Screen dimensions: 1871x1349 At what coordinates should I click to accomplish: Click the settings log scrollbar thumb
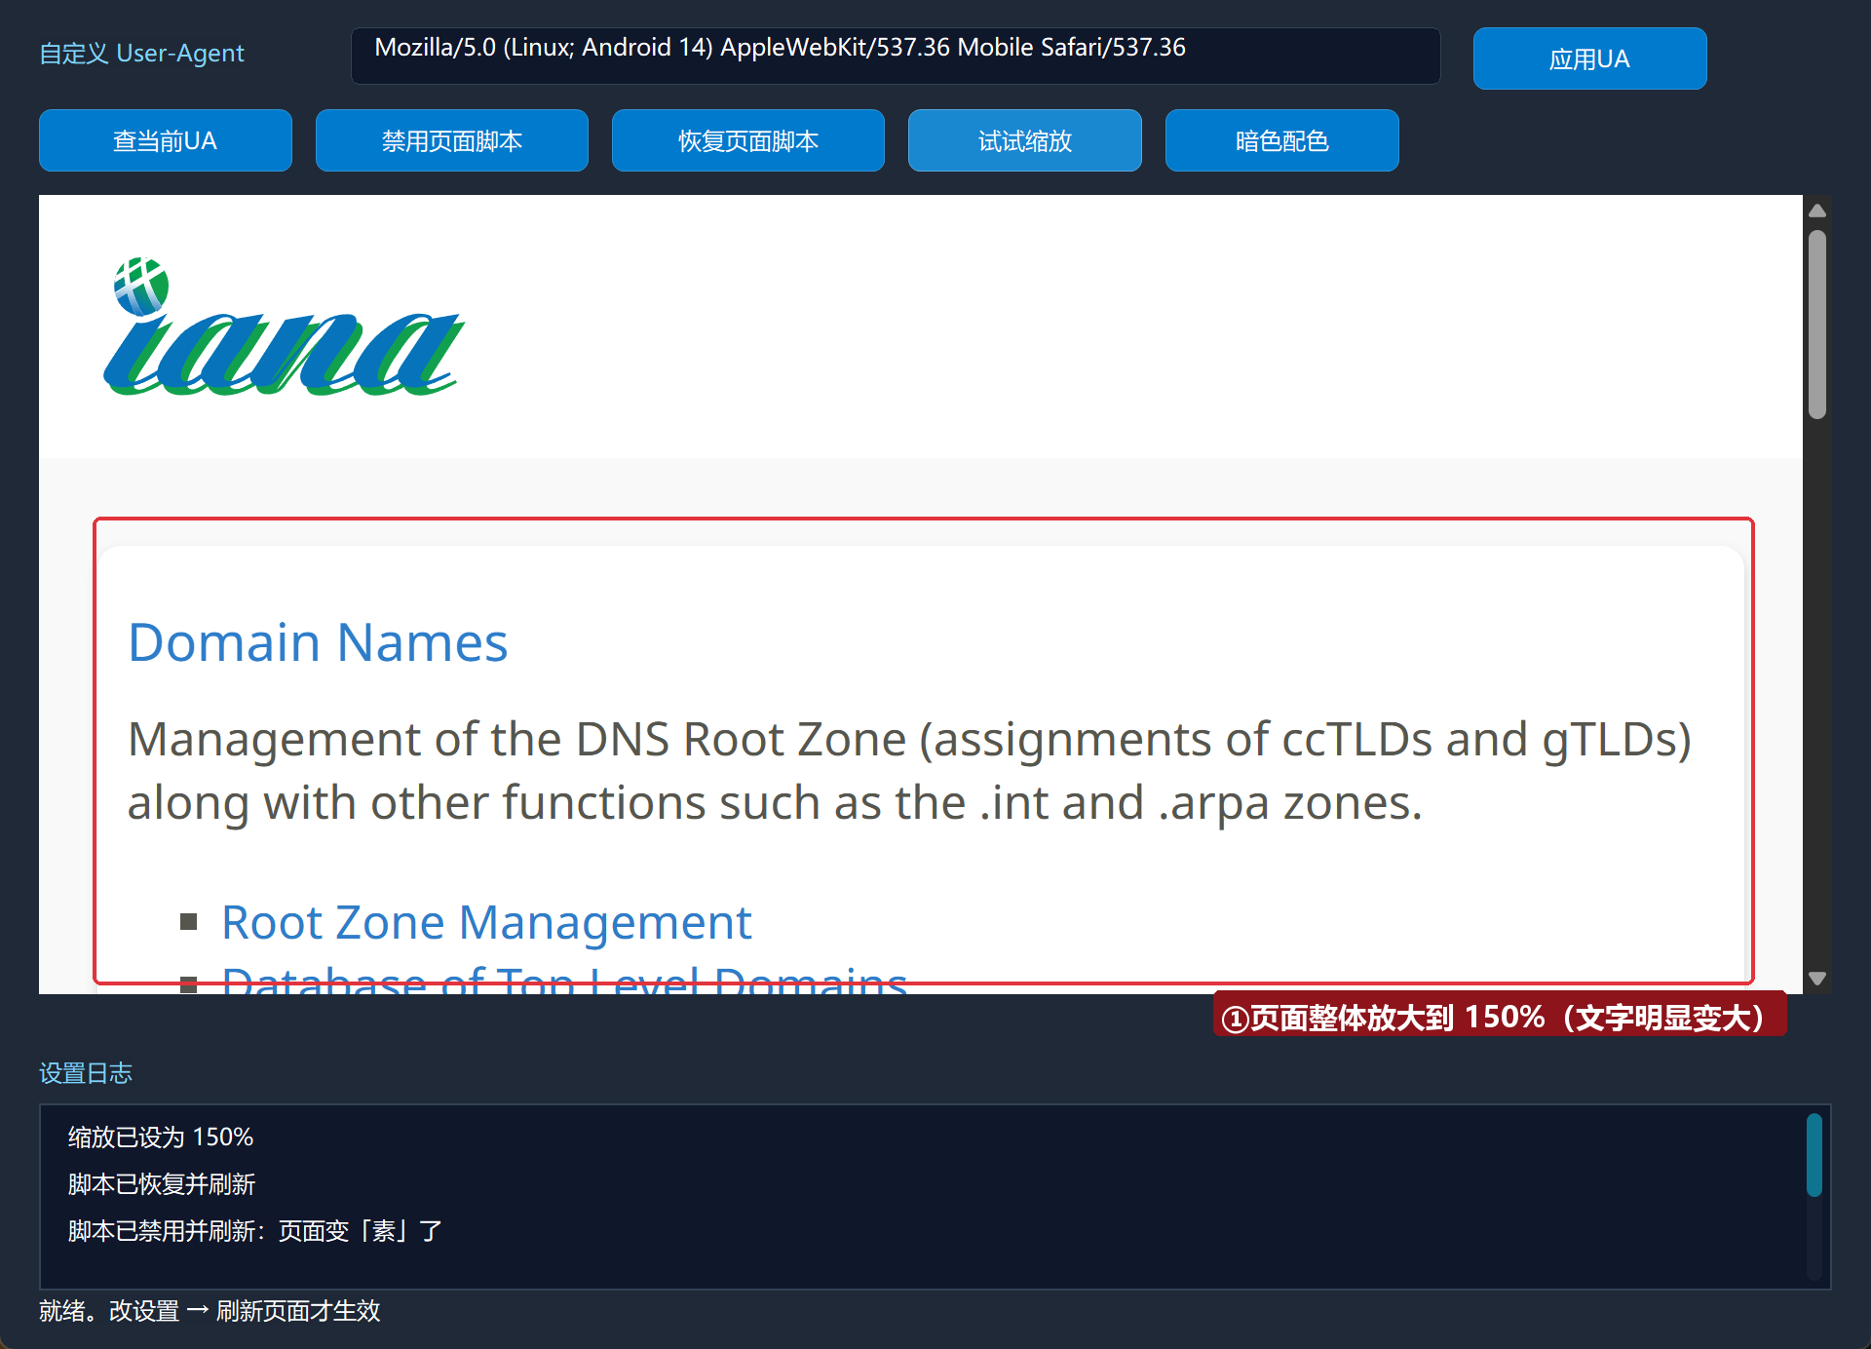(x=1814, y=1155)
